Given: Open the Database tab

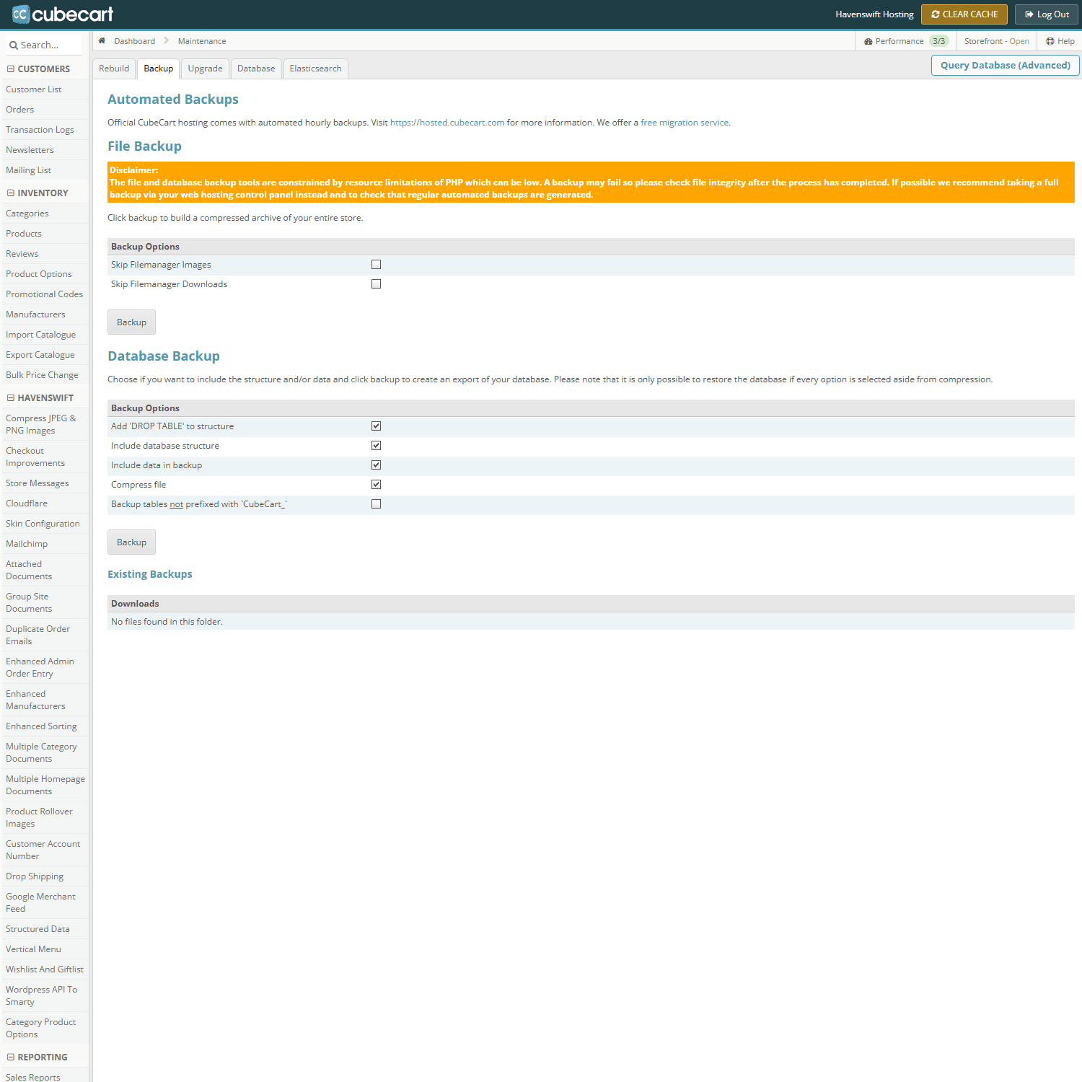Looking at the screenshot, I should (x=256, y=69).
